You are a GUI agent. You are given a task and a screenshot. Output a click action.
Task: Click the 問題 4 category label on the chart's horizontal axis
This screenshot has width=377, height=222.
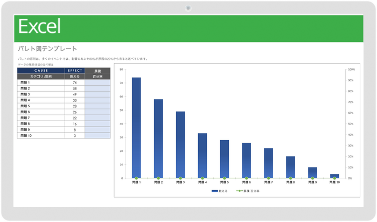[203, 182]
